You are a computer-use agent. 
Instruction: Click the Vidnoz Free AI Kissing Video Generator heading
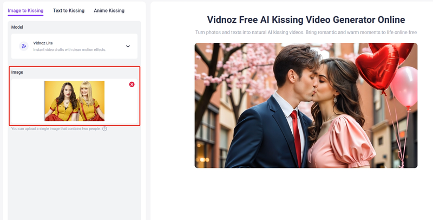306,20
